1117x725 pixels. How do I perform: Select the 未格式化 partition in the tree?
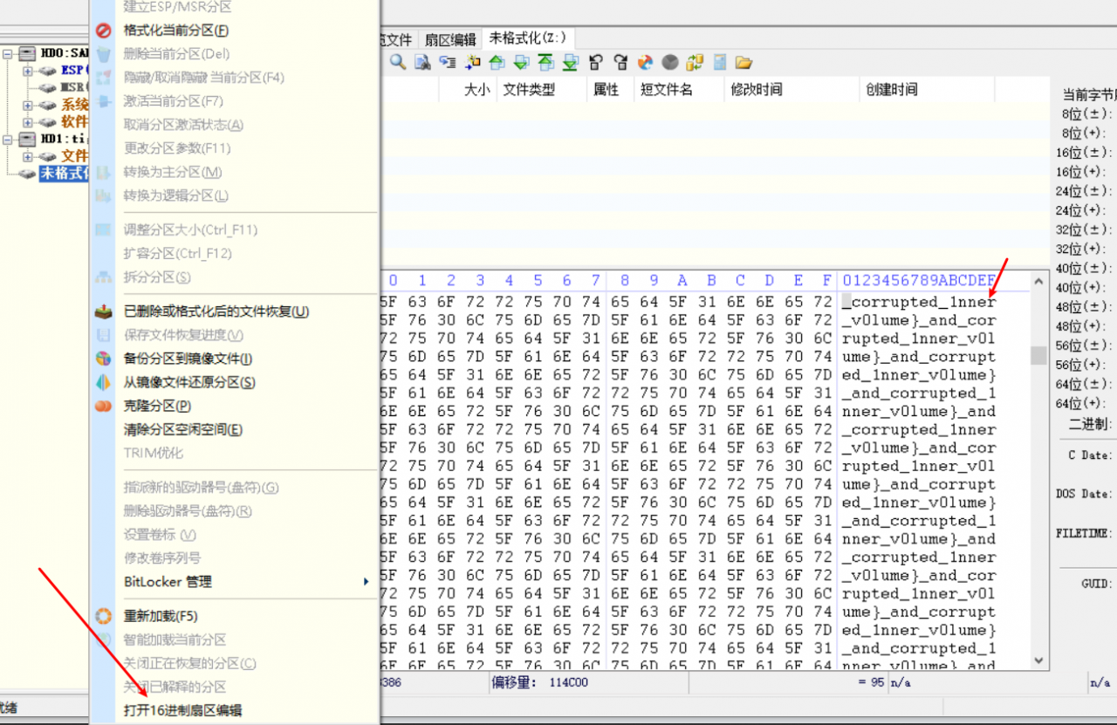[x=64, y=173]
